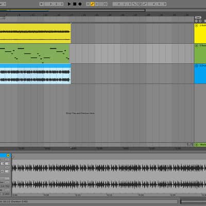Toggle the Punch-Out switch
The width and height of the screenshot is (206, 206).
[x=145, y=4]
